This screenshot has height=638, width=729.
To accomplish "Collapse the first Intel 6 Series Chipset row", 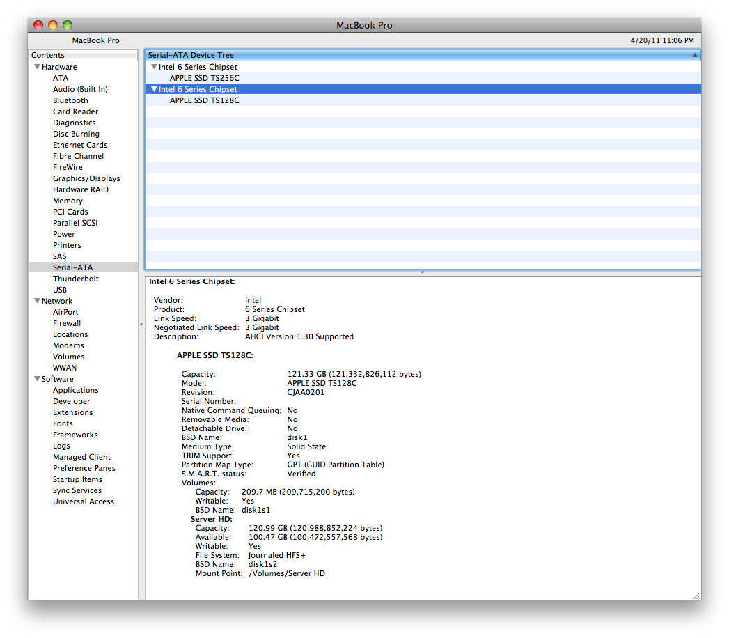I will 154,67.
